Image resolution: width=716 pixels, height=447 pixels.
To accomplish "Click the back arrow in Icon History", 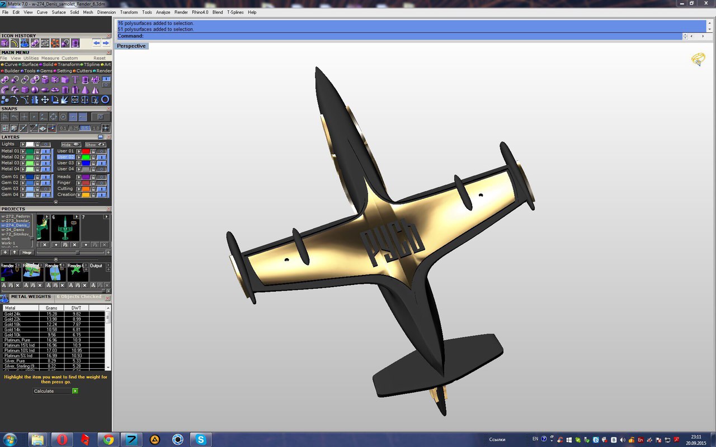I will pyautogui.click(x=96, y=43).
